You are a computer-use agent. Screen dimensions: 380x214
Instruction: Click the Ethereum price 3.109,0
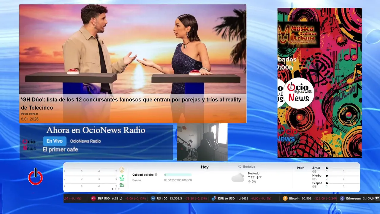[x=368, y=199]
